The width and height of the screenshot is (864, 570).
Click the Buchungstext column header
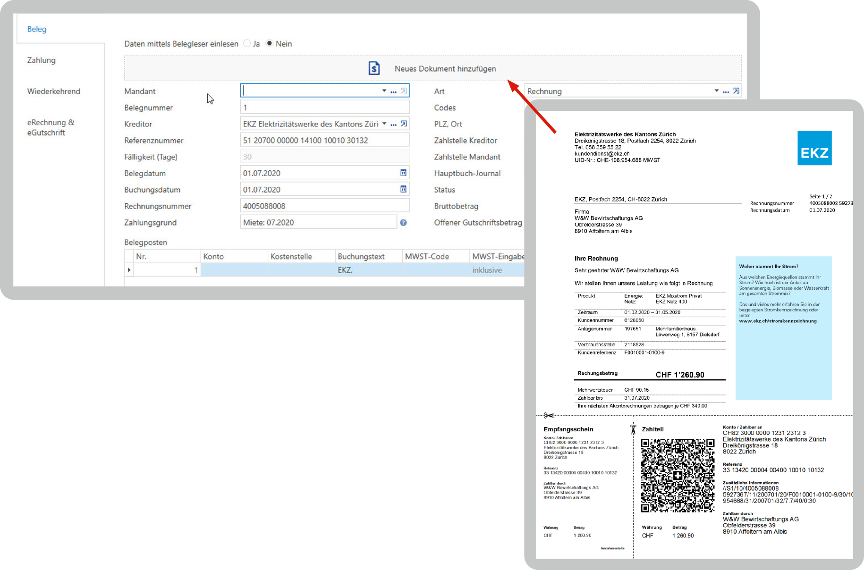369,256
